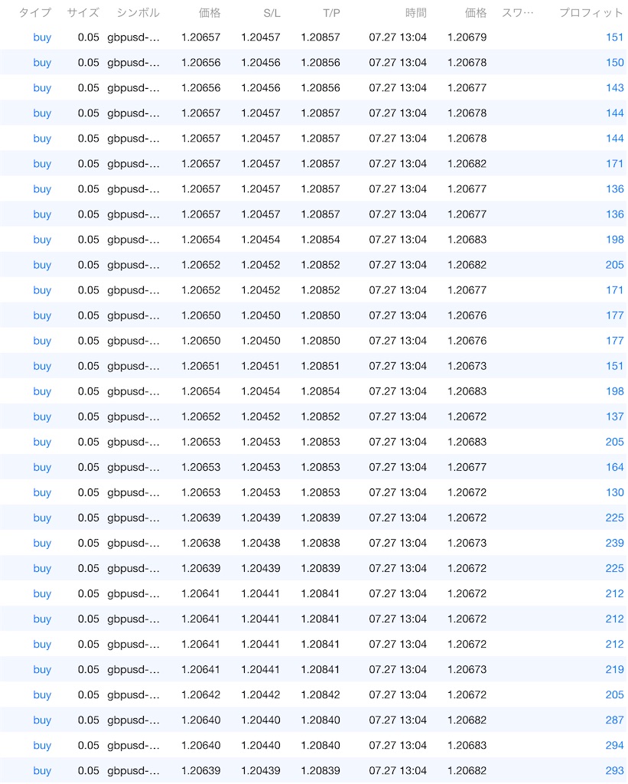Sort by the タイプ column header

pos(35,12)
